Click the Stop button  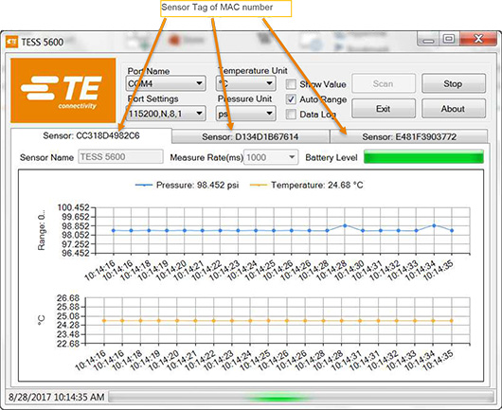coord(454,83)
